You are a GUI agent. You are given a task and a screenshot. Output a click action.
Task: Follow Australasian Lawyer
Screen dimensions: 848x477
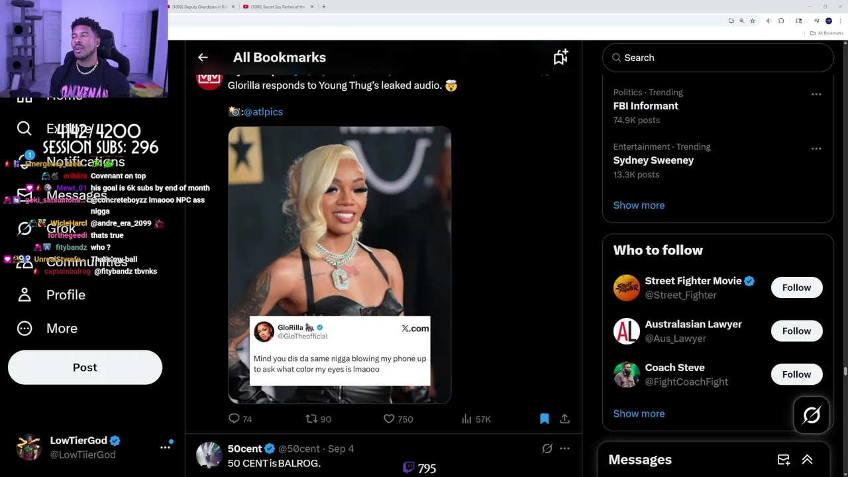tap(796, 331)
